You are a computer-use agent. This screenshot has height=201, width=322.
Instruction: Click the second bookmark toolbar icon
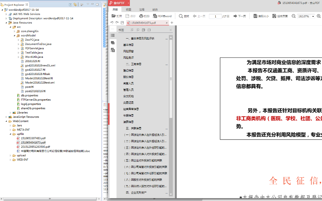138,30
